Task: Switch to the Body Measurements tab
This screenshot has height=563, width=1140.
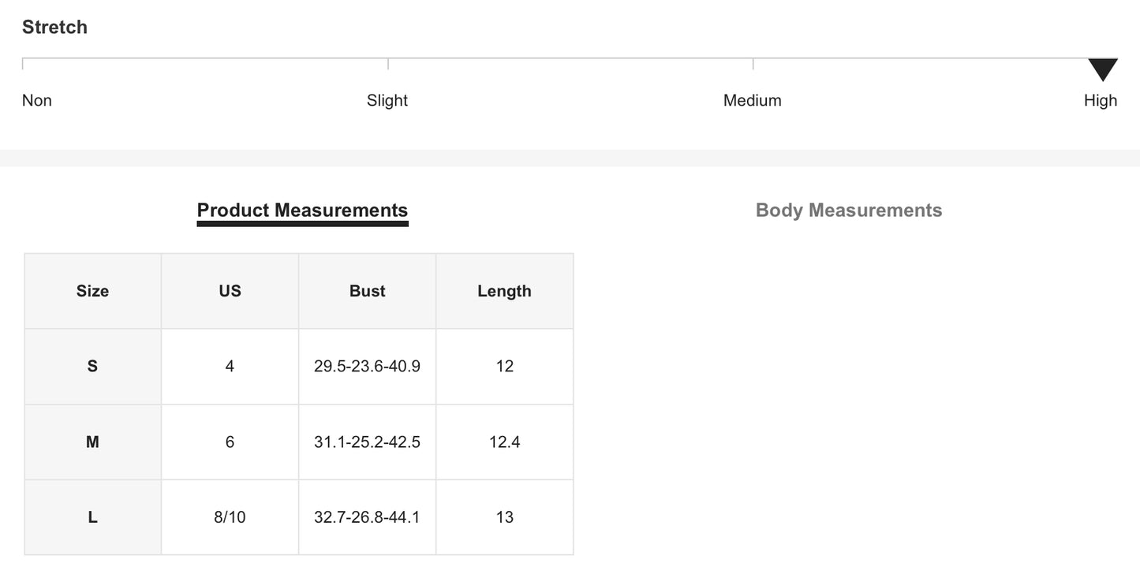Action: point(848,211)
